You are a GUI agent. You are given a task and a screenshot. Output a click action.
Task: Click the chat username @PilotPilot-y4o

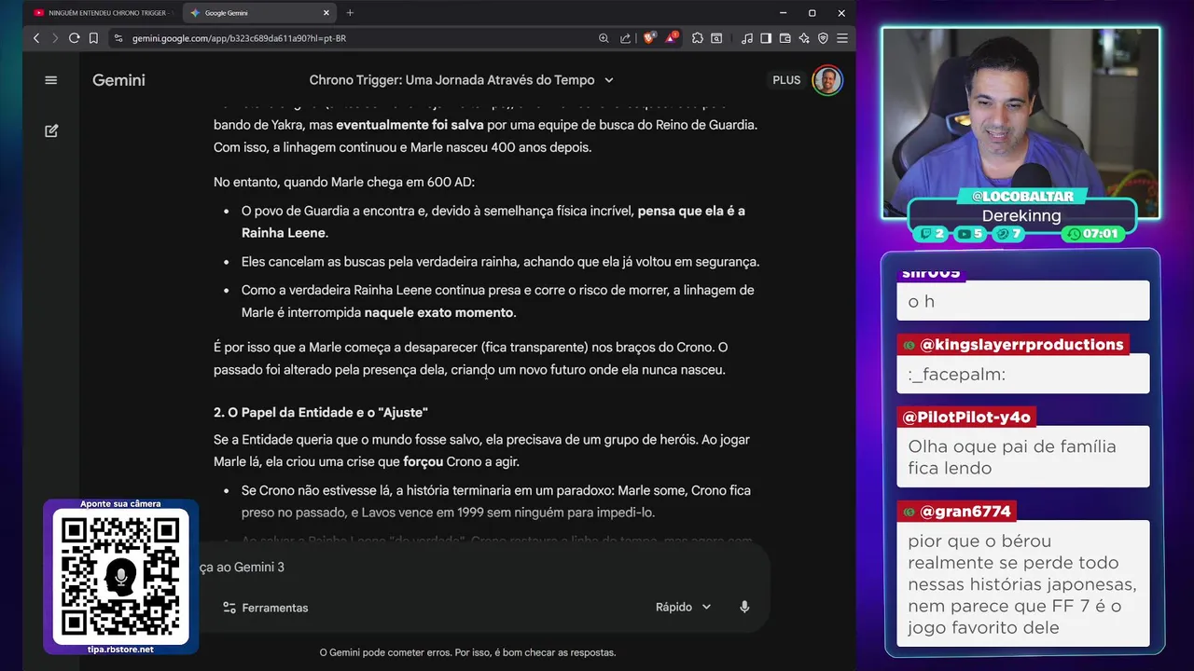966,418
